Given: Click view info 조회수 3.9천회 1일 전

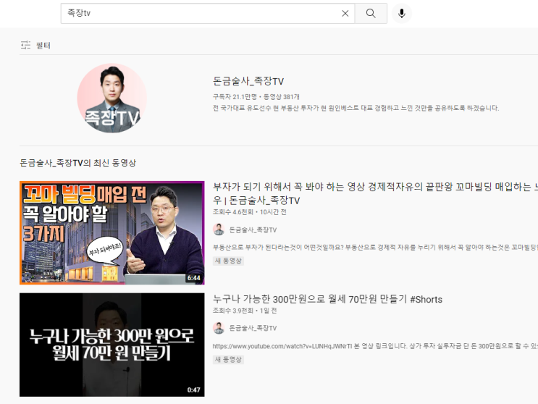Looking at the screenshot, I should coord(245,311).
